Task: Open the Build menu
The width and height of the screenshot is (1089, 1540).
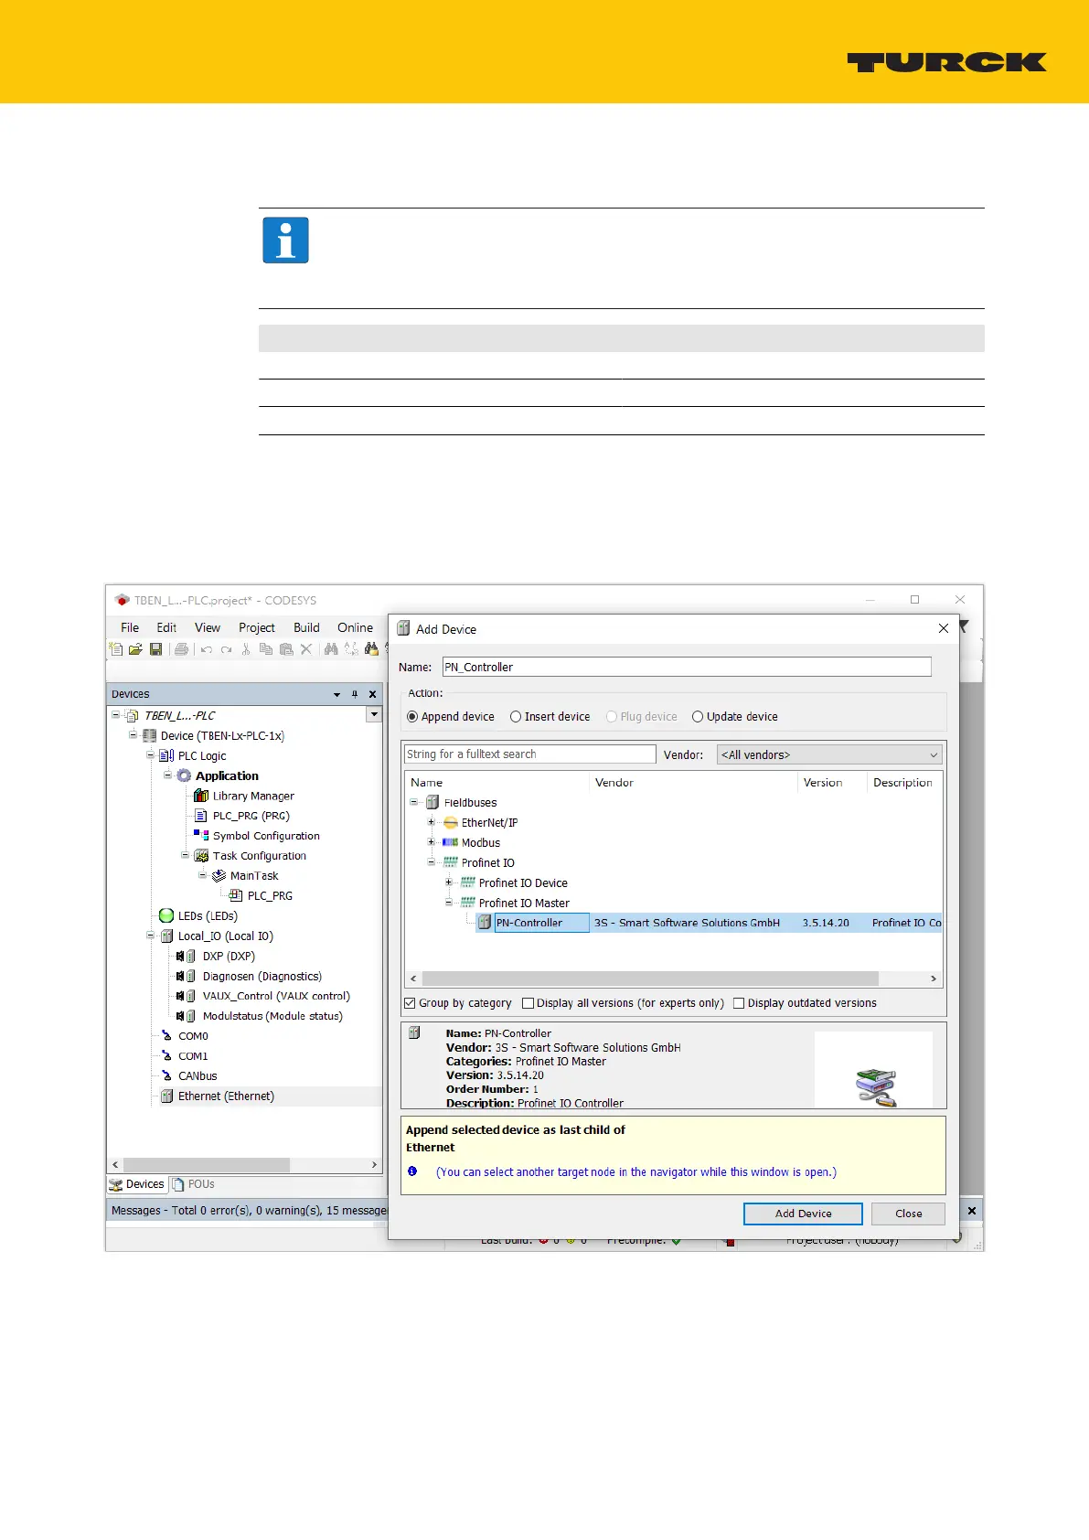Action: (306, 627)
